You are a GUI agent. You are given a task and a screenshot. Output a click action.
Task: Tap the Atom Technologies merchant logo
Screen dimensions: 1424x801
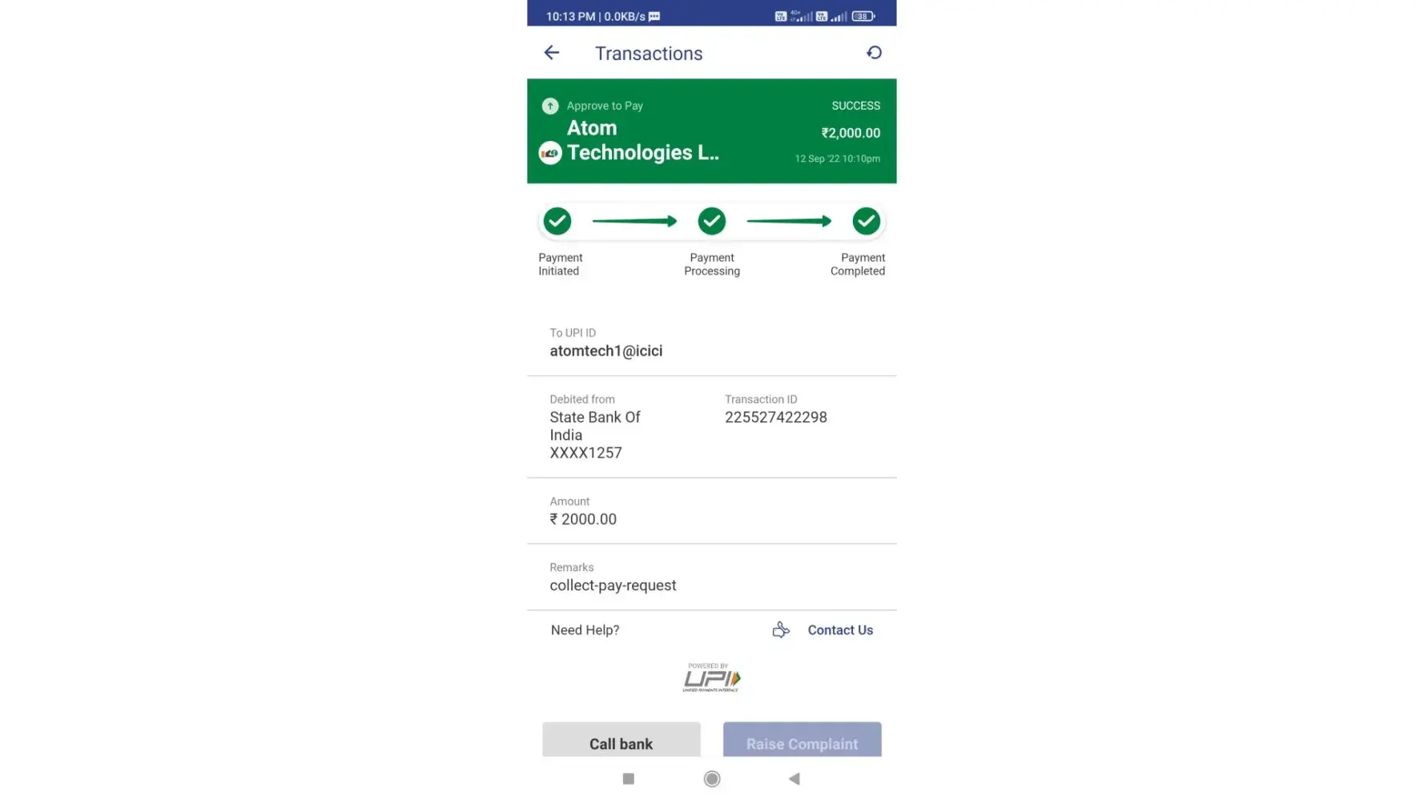(x=550, y=153)
